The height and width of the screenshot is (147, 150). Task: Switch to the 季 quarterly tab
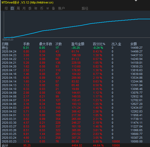30,8
